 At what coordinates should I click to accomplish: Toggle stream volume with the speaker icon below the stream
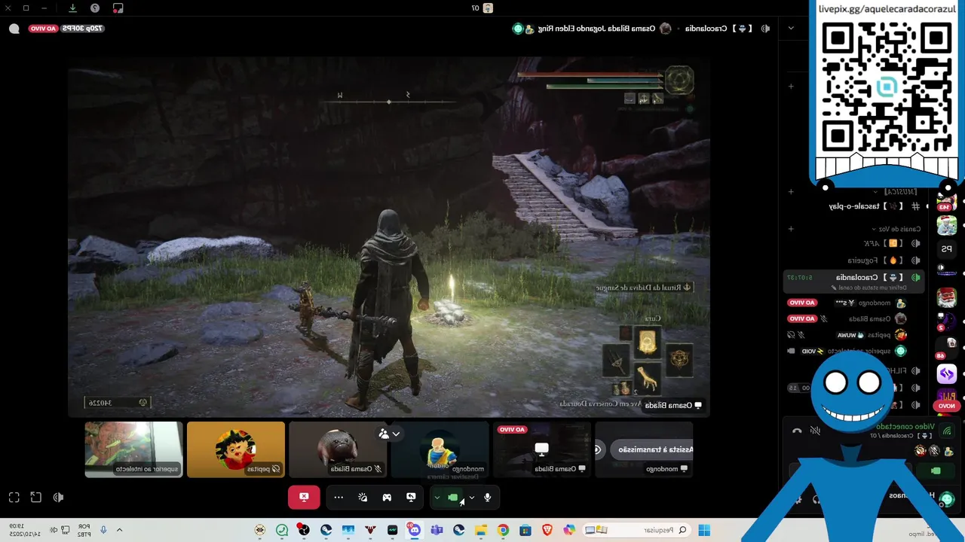(58, 497)
